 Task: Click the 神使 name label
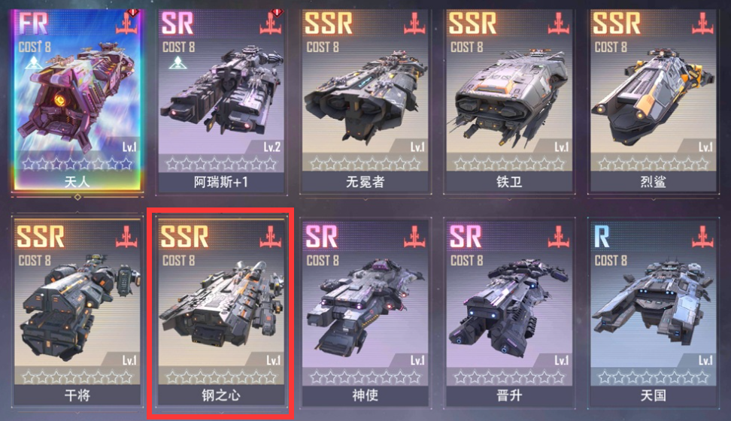pyautogui.click(x=365, y=395)
